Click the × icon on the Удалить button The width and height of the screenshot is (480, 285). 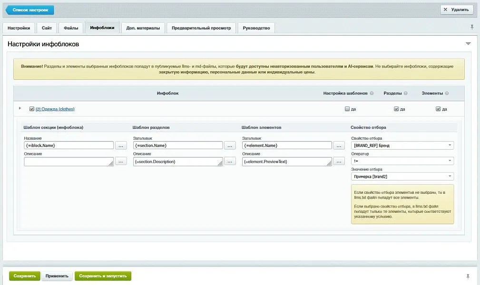[x=445, y=9]
